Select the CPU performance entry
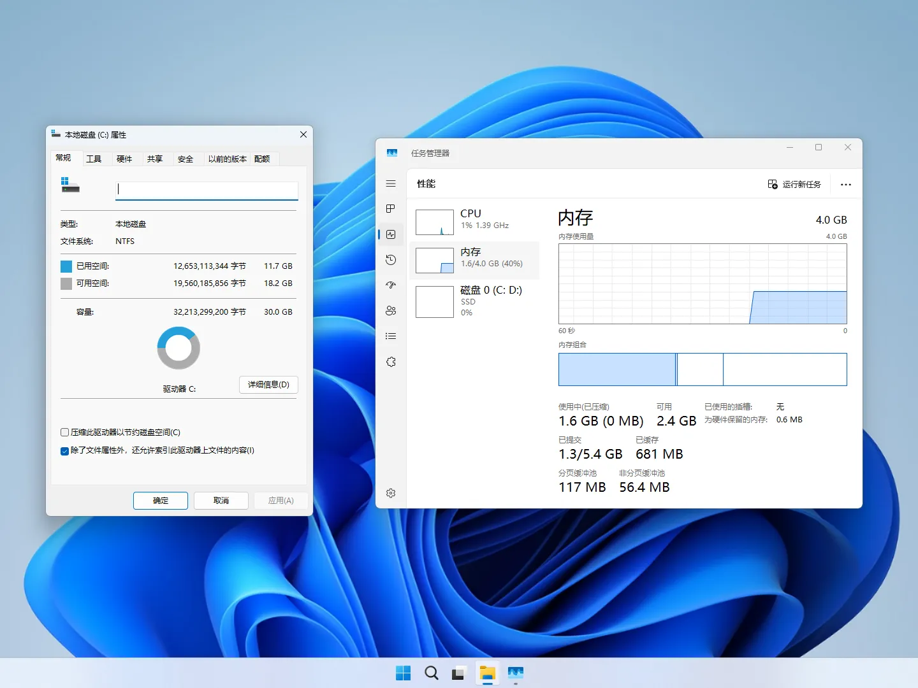Viewport: 918px width, 688px height. 475,222
